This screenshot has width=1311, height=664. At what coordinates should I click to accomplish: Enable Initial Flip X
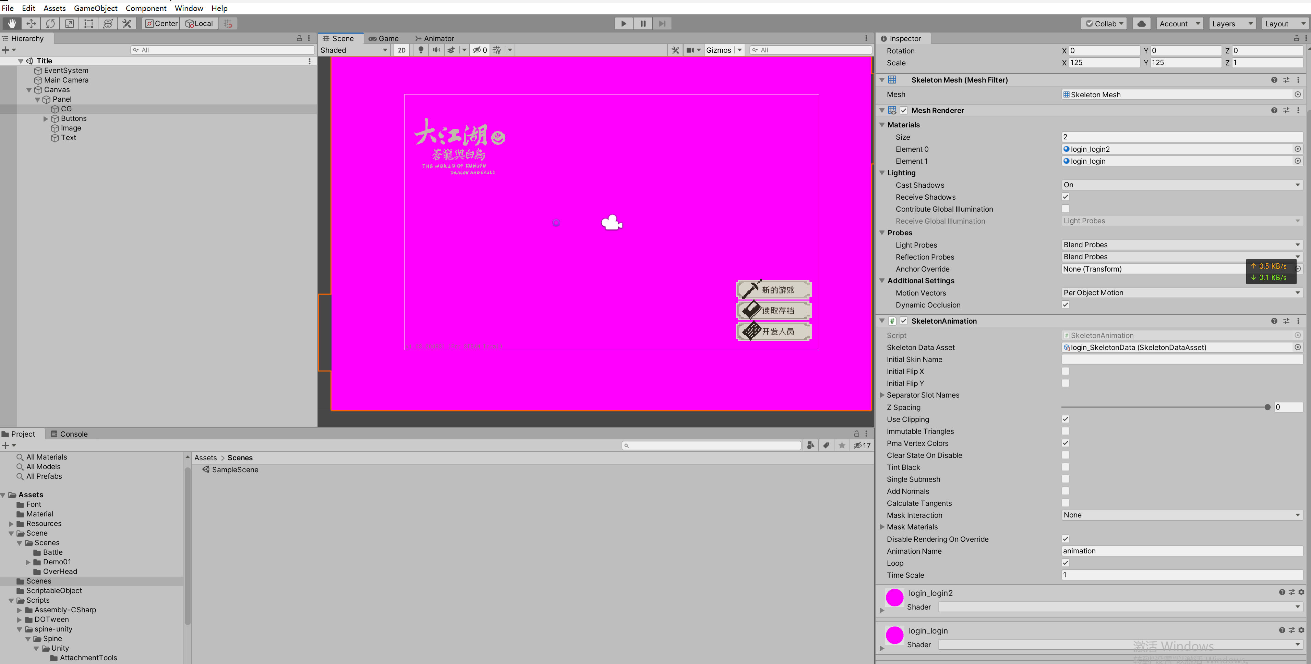pyautogui.click(x=1065, y=371)
